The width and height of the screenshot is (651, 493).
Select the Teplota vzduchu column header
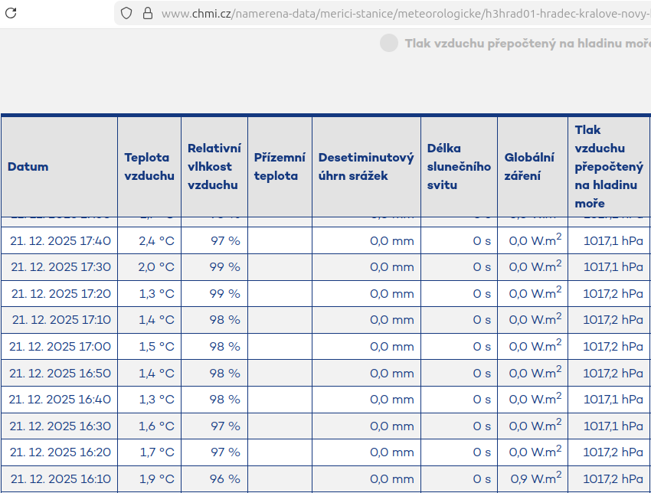pos(149,167)
